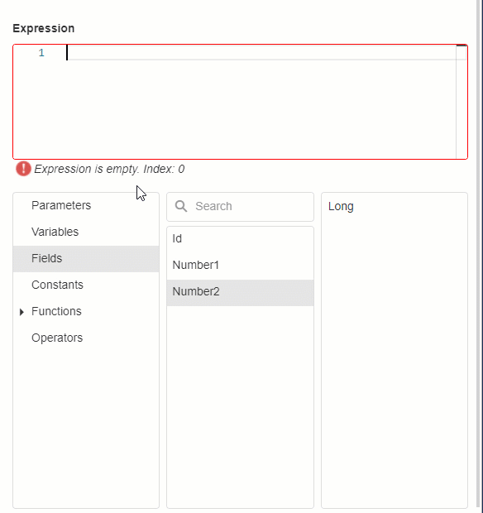Screen dimensions: 483x513
Task: Click the red error exclamation icon
Action: tap(23, 169)
